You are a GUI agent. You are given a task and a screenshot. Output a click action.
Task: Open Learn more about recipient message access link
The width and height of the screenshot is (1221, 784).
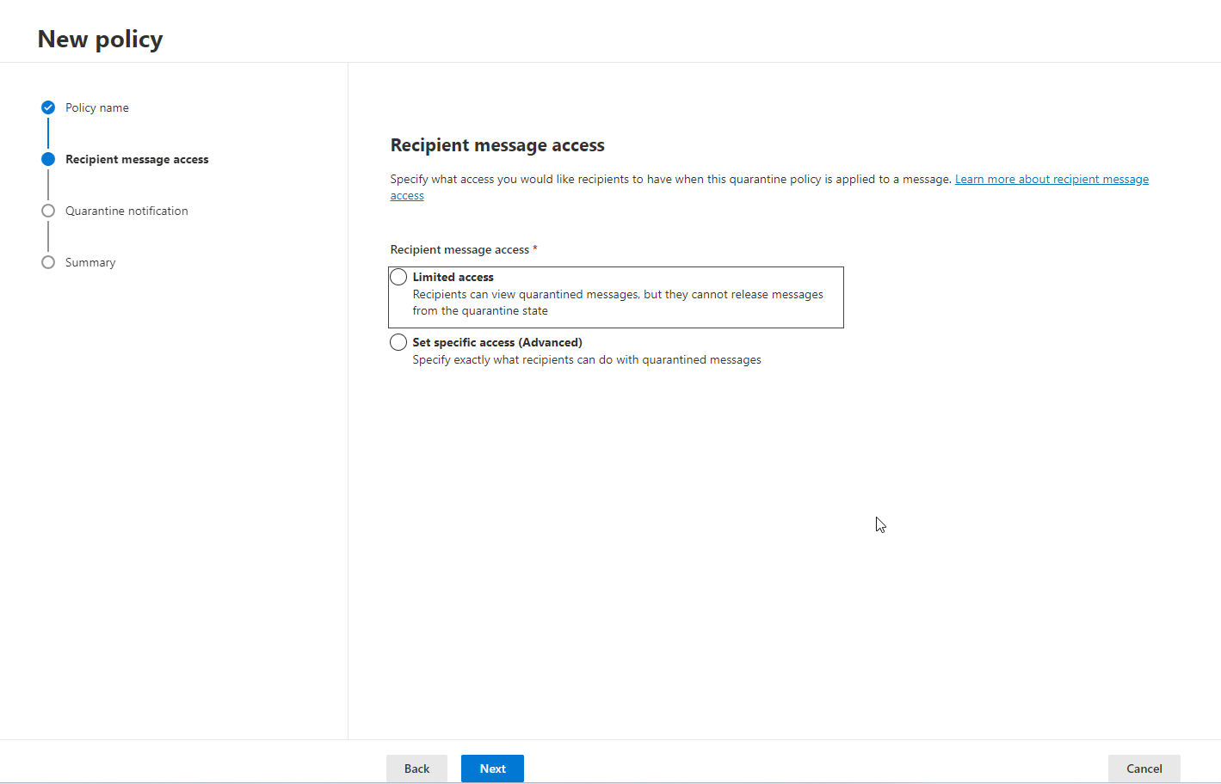coord(1051,179)
